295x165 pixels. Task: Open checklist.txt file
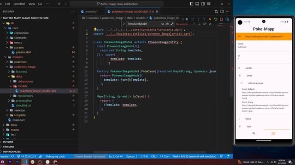(x=24, y=105)
